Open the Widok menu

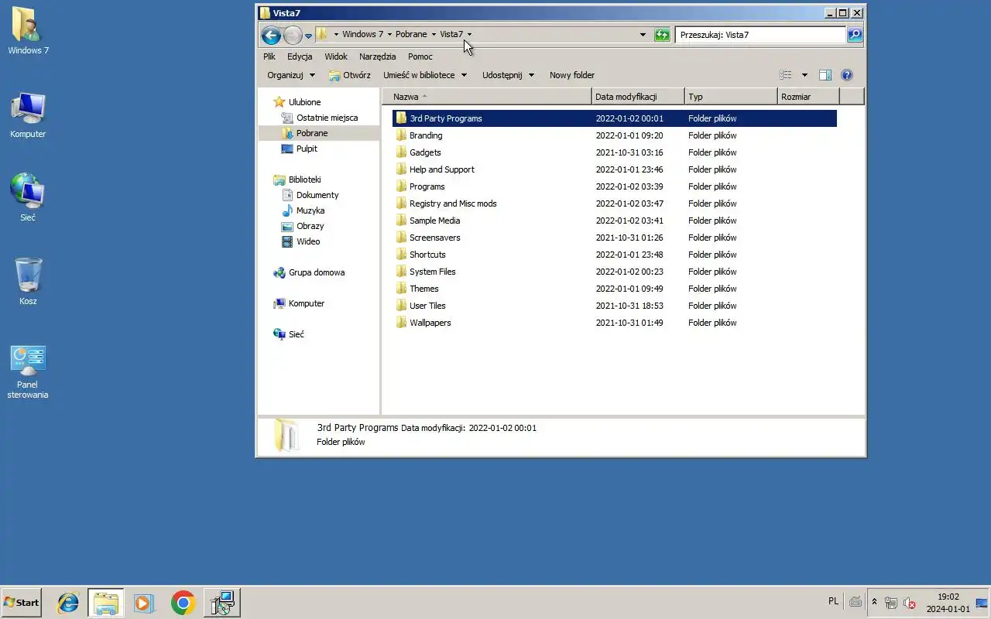(336, 56)
